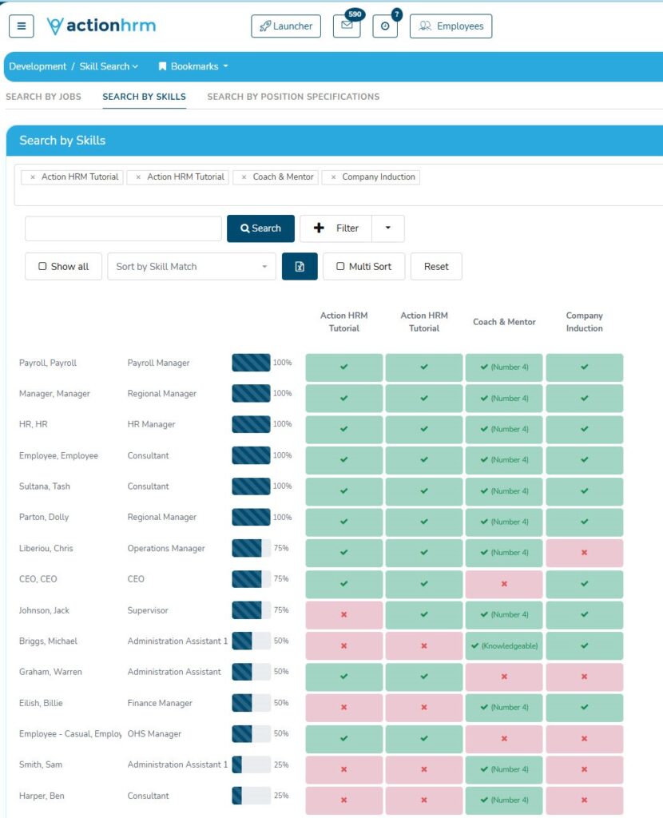Switch to the Search by Jobs tab
The height and width of the screenshot is (818, 663).
click(43, 97)
